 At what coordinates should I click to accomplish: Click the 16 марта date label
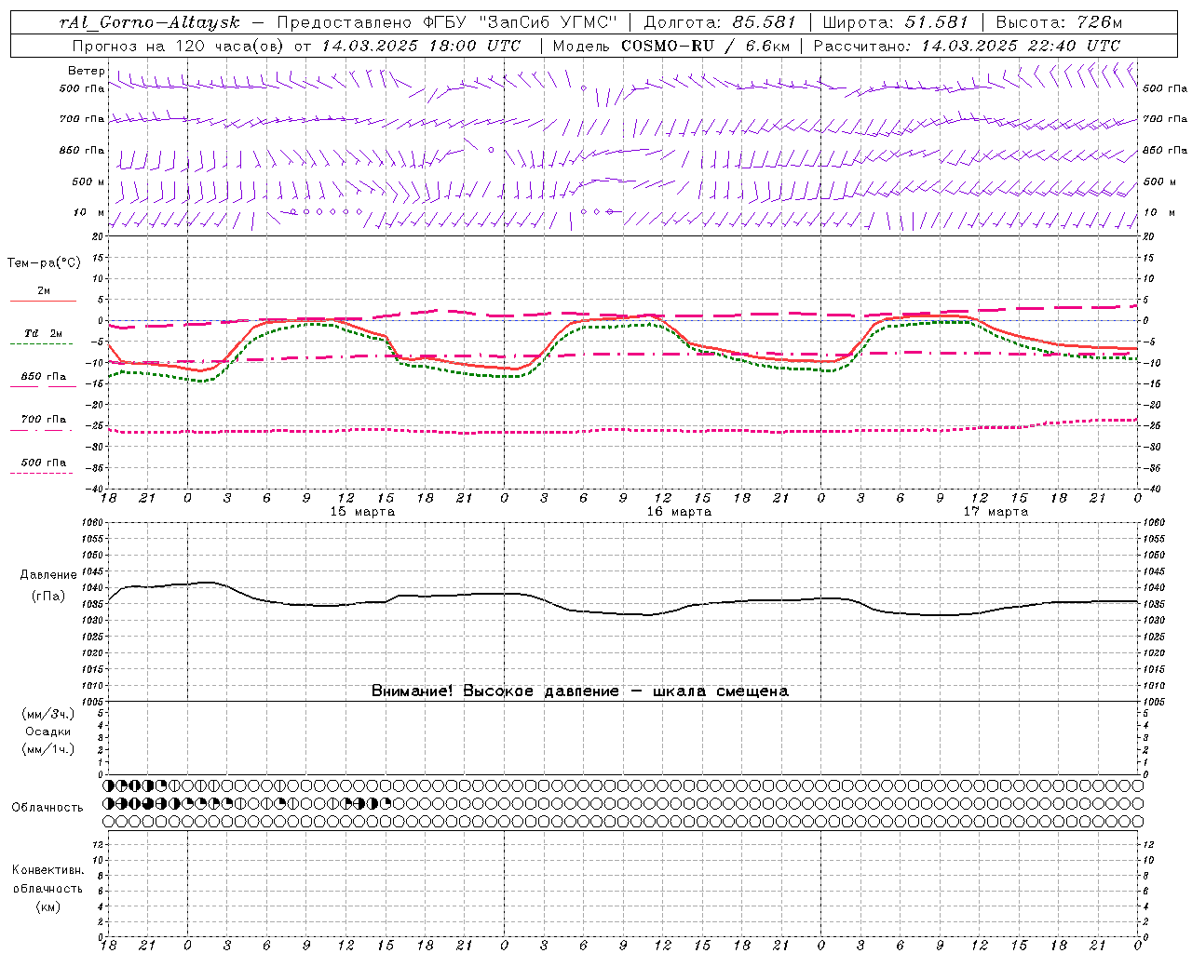click(679, 512)
